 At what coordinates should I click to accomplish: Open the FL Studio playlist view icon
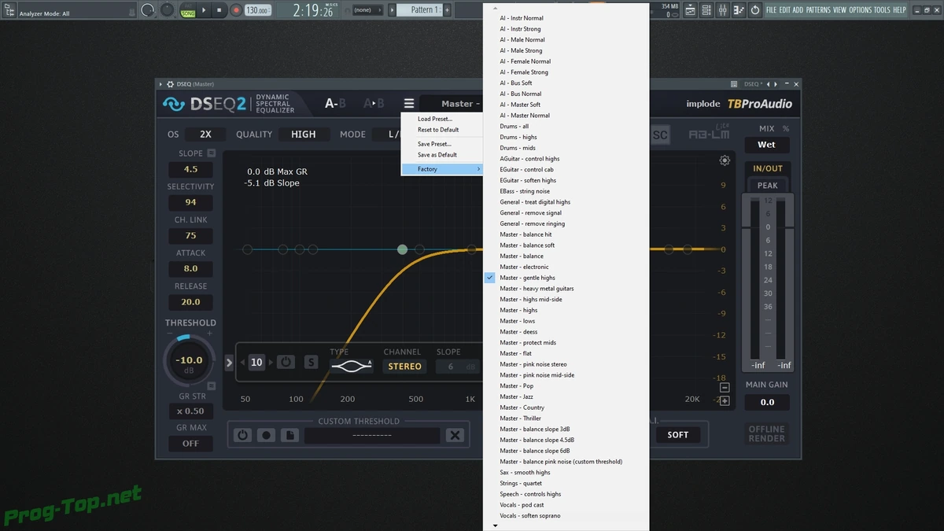click(690, 10)
